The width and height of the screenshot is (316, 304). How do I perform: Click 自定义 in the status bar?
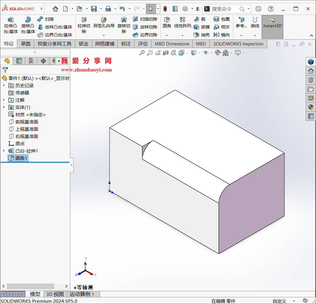[x=279, y=301]
